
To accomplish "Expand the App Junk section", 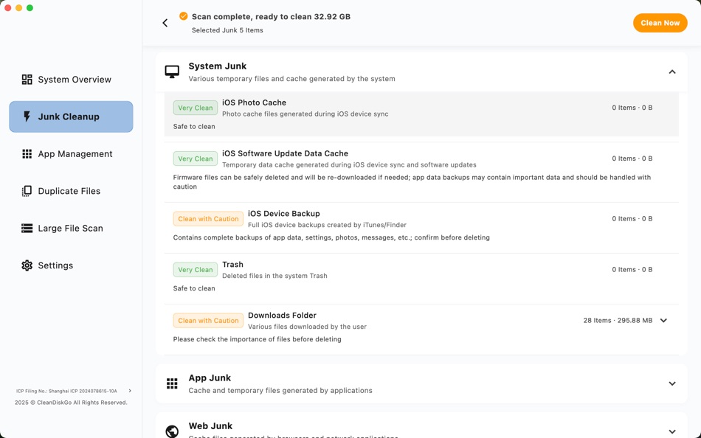I will pos(671,383).
